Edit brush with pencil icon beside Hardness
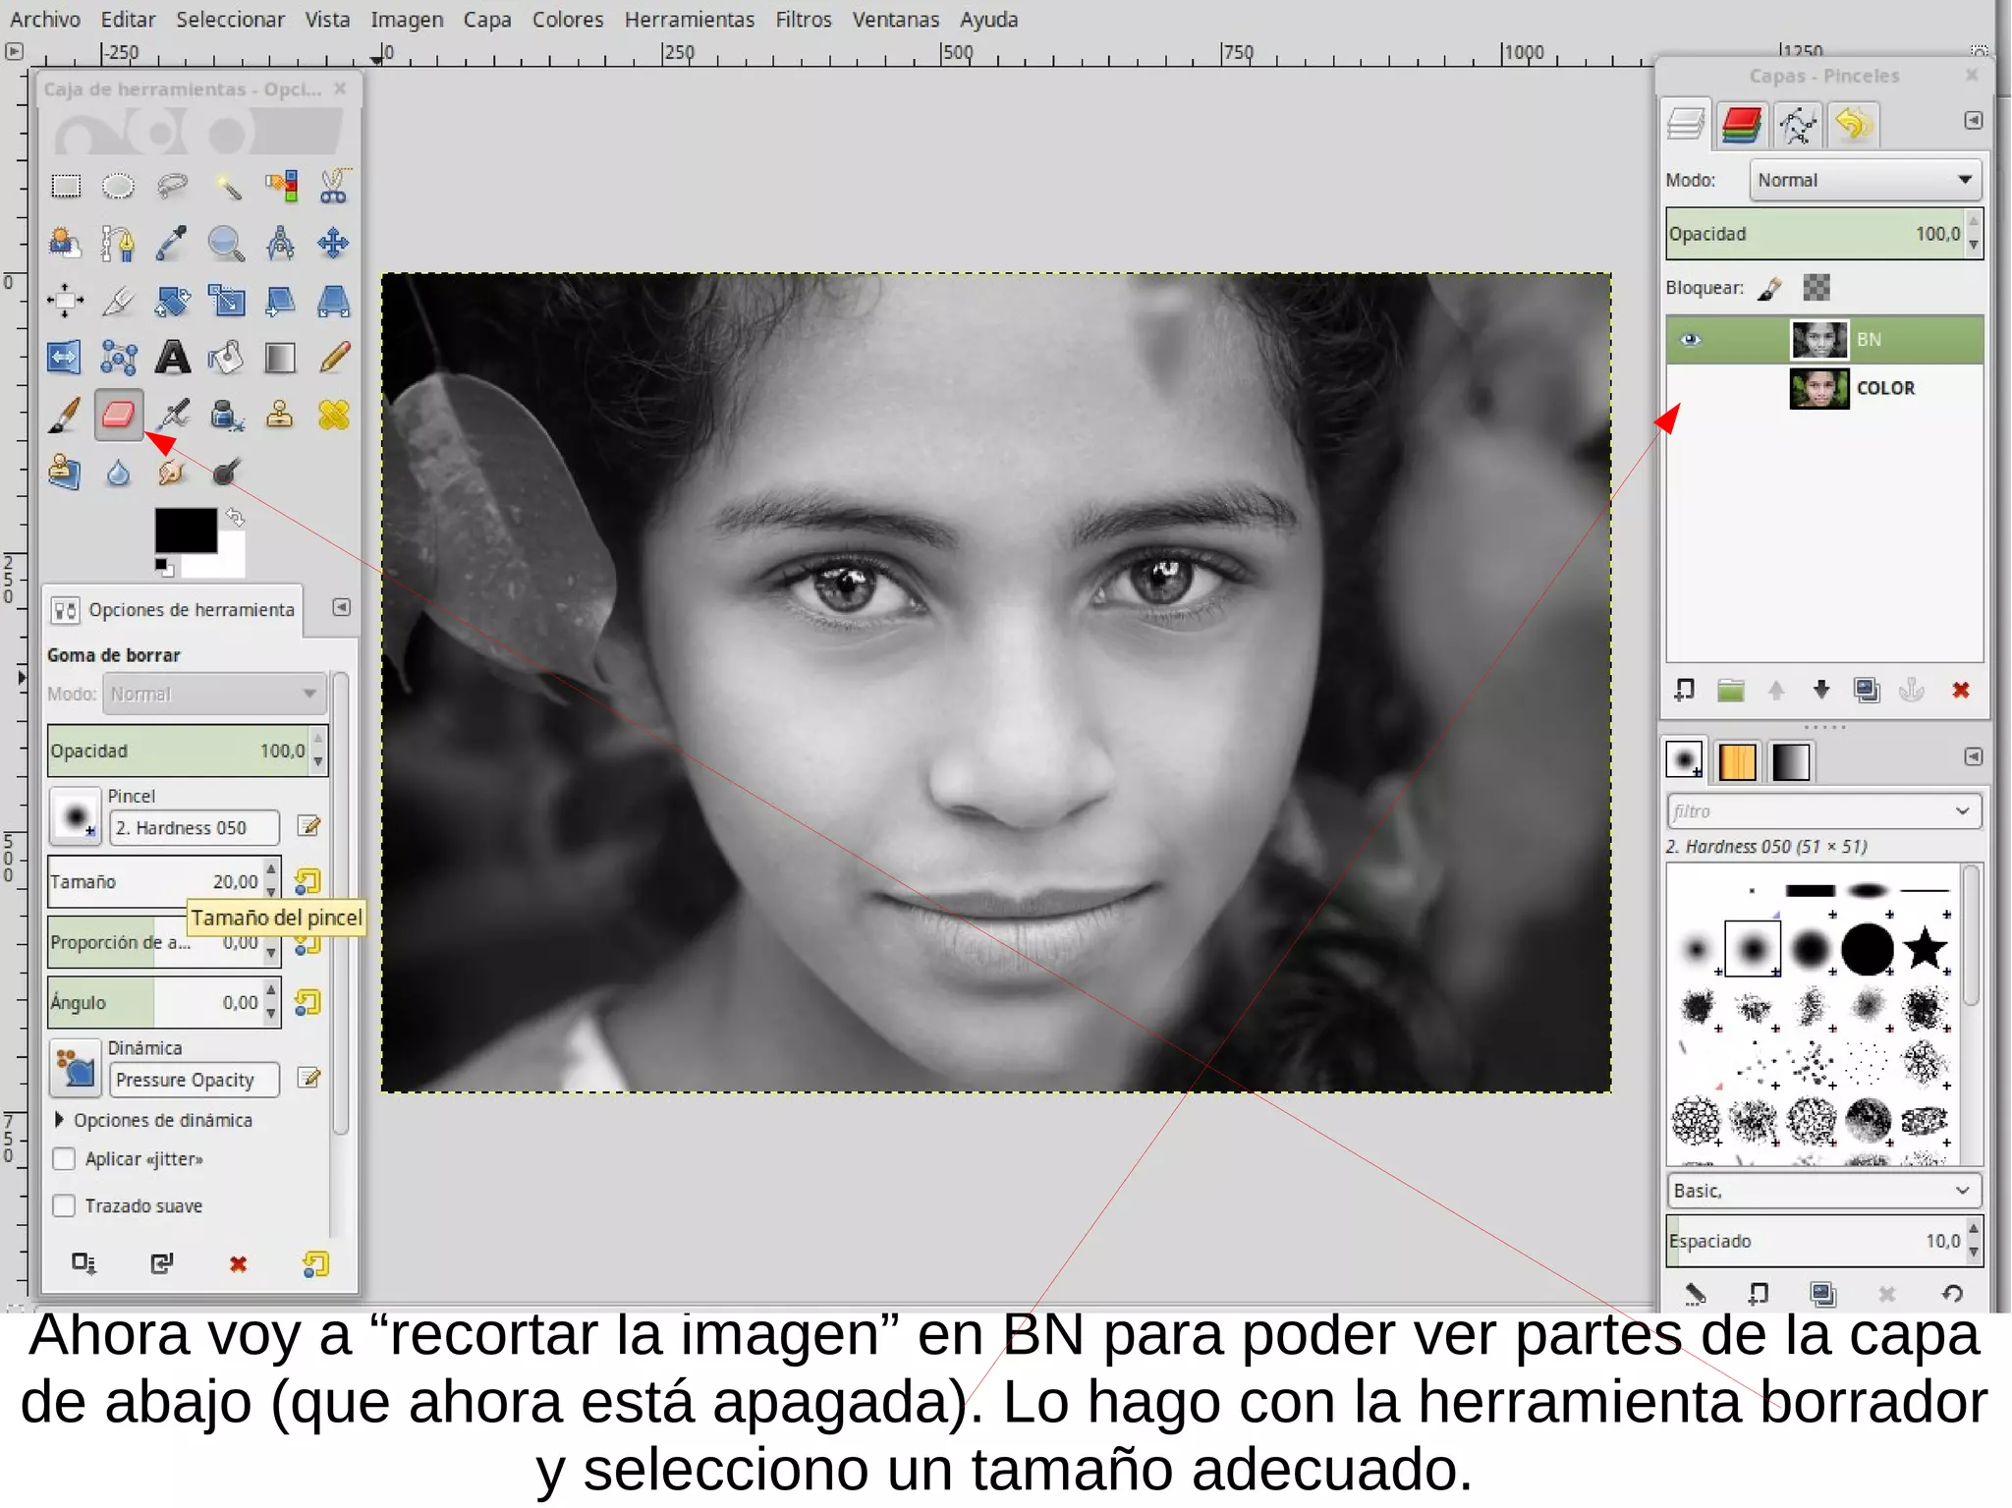2012x1508 pixels. [309, 827]
